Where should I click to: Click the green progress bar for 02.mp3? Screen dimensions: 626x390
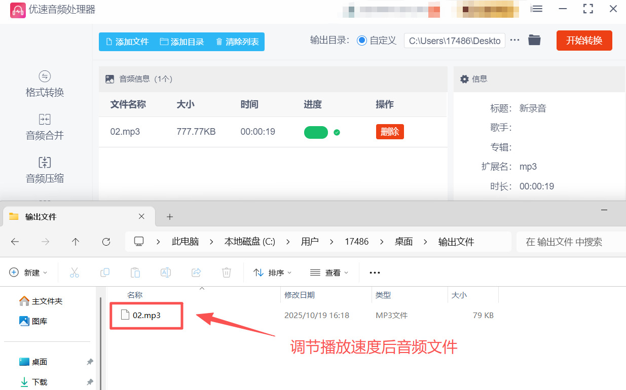(316, 132)
